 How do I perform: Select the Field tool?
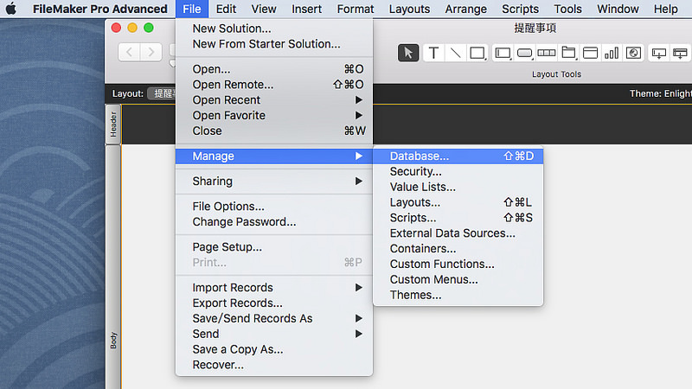point(503,53)
